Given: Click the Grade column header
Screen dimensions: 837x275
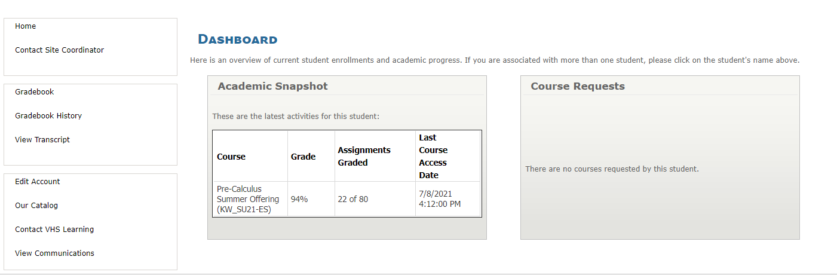Looking at the screenshot, I should tap(303, 157).
